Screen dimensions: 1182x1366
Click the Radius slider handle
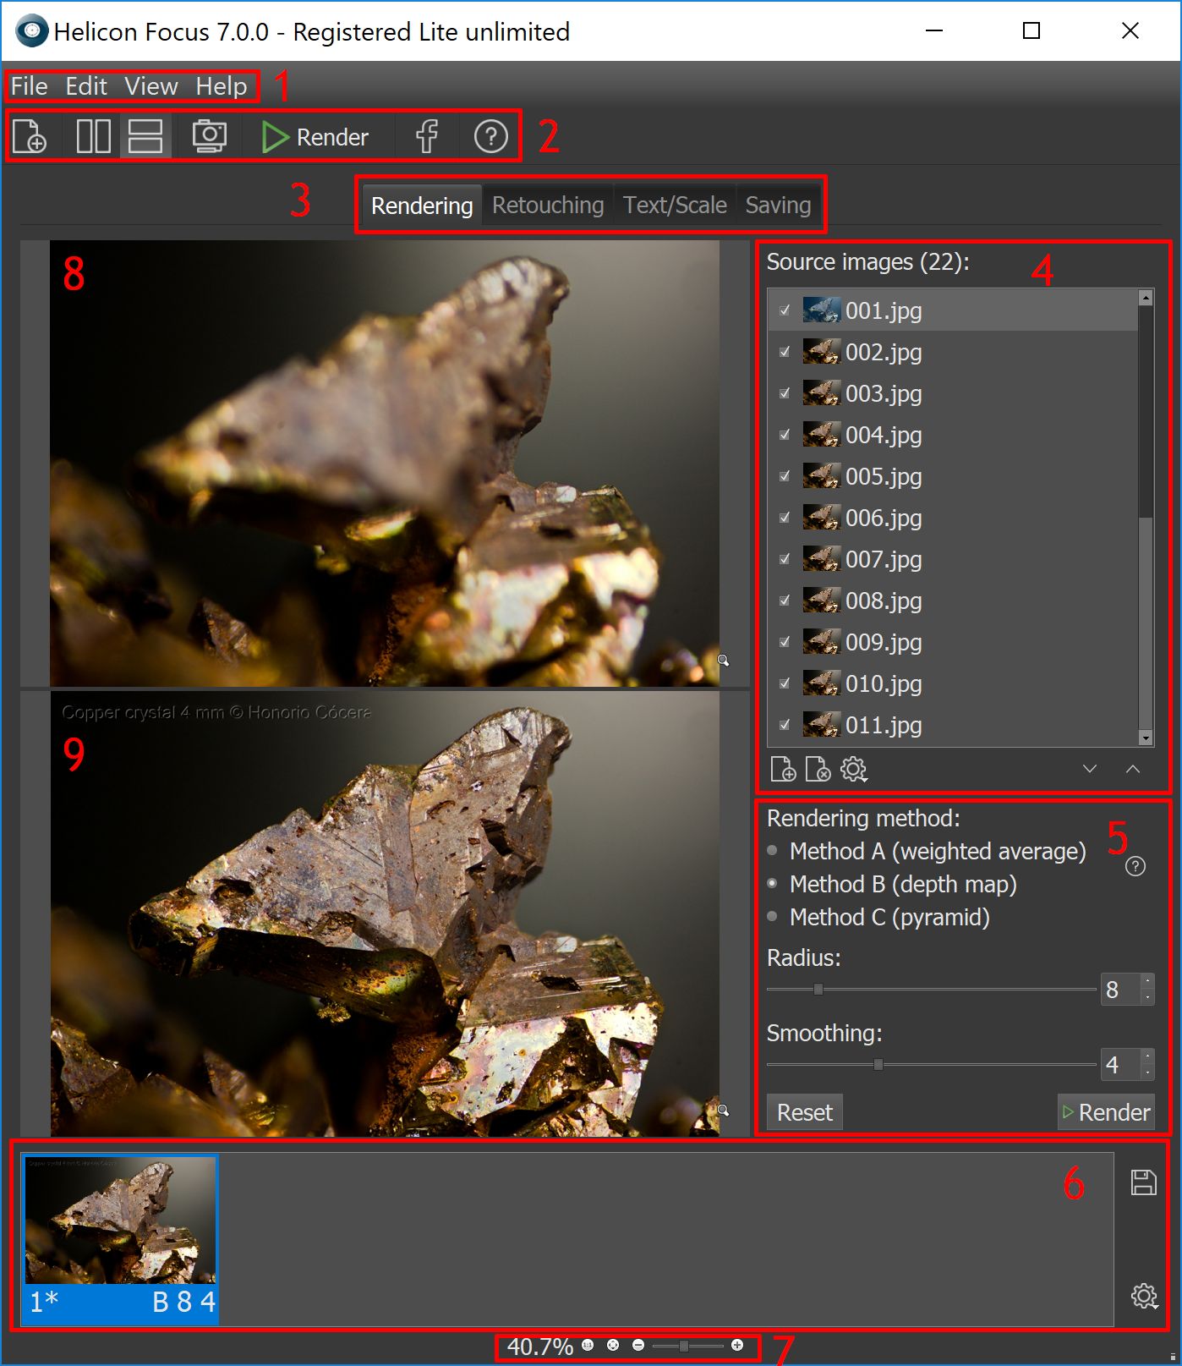pyautogui.click(x=818, y=989)
